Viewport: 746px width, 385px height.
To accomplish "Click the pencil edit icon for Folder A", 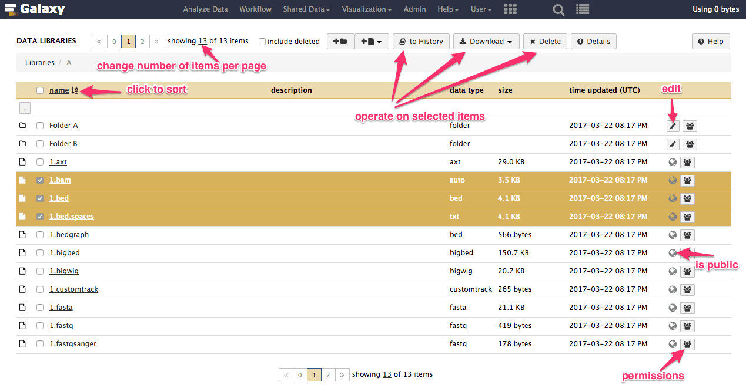I will pyautogui.click(x=673, y=126).
